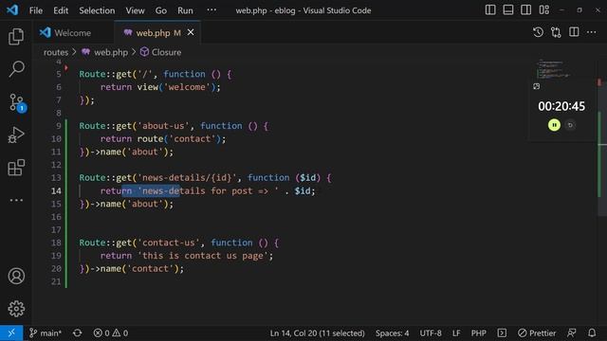Click 'news-details/{id}' route string
Viewport: 607px width, 341px height.
click(x=187, y=178)
